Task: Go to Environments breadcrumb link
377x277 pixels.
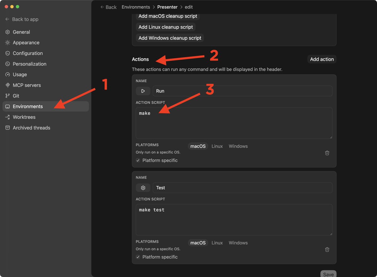Action: pyautogui.click(x=136, y=7)
